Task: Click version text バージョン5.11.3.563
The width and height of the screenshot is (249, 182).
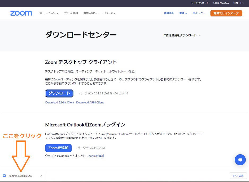Action: [x=91, y=148]
